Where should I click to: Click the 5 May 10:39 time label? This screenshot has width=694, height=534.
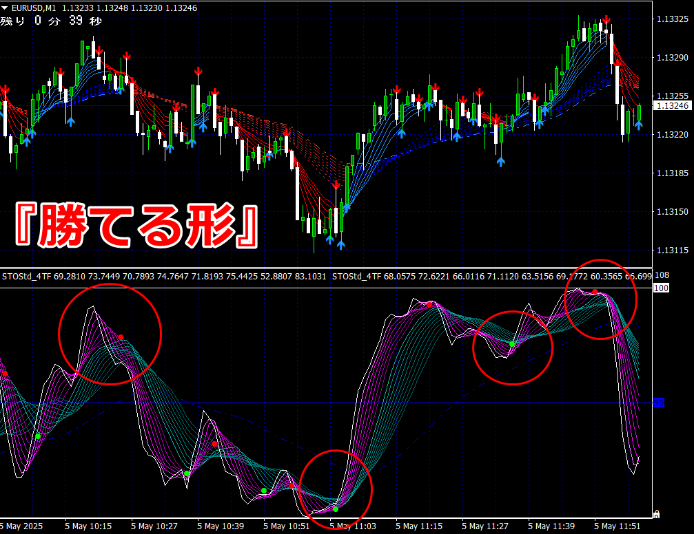tap(221, 526)
